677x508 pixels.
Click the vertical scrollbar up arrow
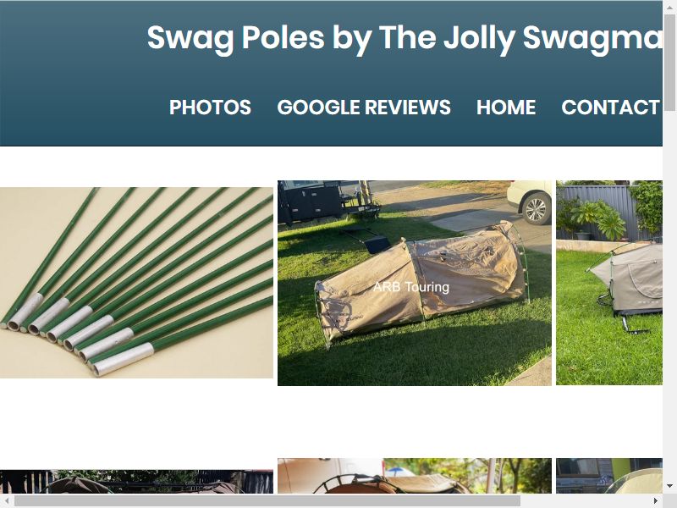click(669, 8)
